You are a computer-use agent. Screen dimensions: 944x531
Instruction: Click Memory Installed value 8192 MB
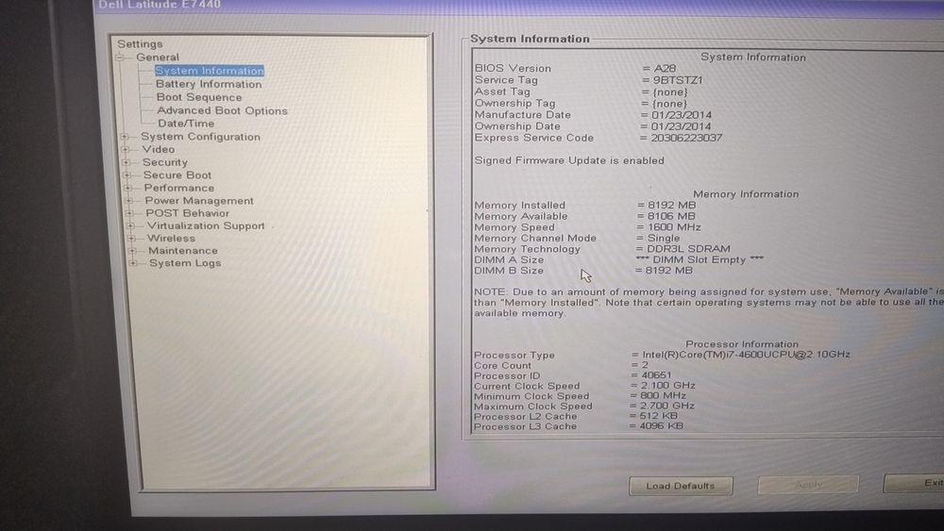coord(671,205)
